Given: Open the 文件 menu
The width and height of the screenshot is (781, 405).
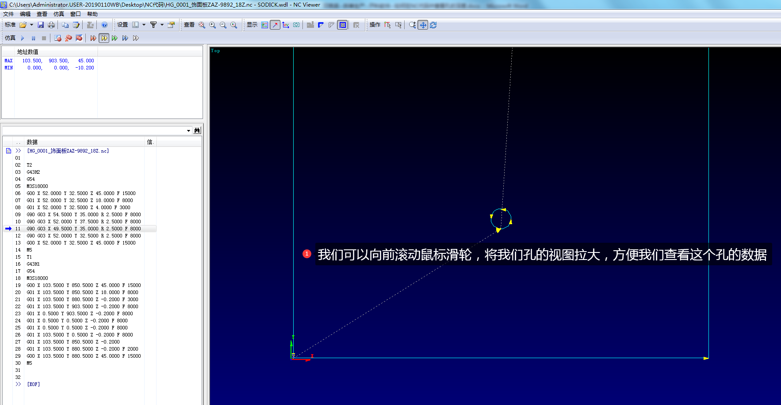Looking at the screenshot, I should point(8,14).
